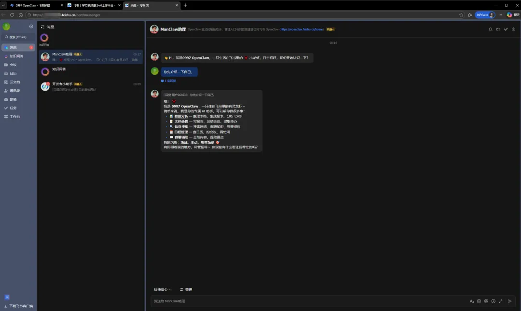Click the browser home button
The image size is (521, 311).
21,15
